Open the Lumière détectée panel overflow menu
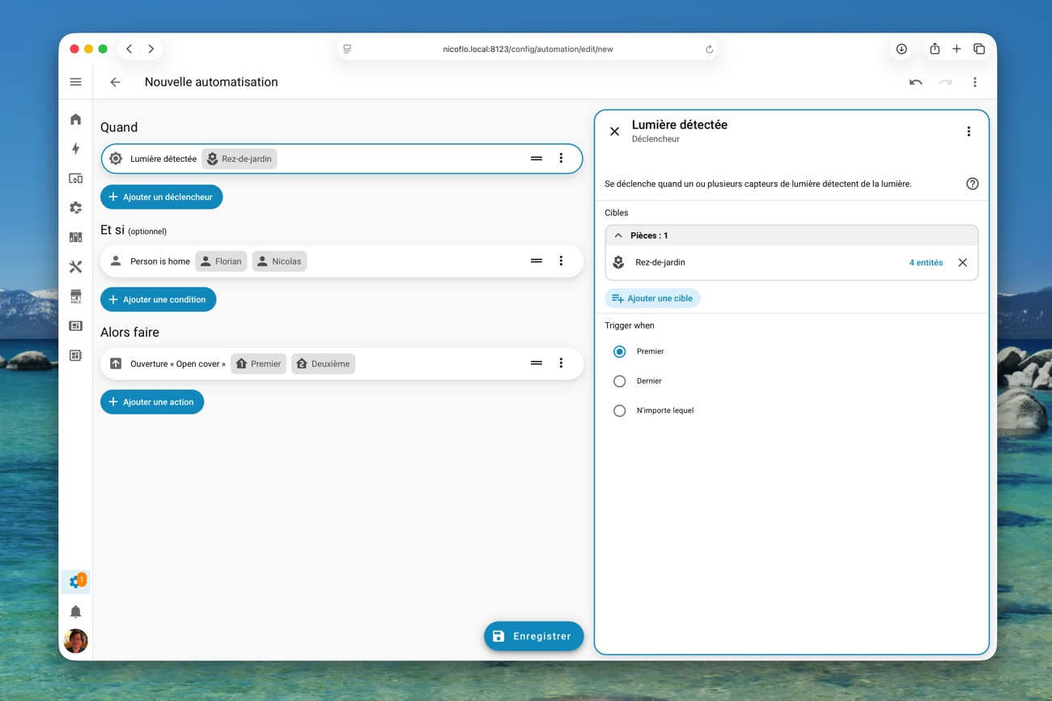The width and height of the screenshot is (1052, 701). (x=968, y=131)
